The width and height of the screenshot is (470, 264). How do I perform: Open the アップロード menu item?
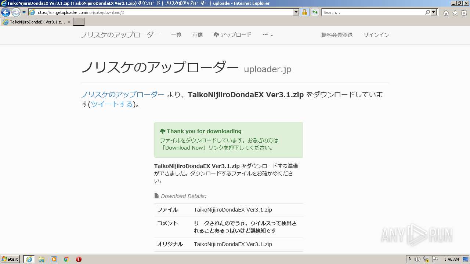click(x=232, y=35)
